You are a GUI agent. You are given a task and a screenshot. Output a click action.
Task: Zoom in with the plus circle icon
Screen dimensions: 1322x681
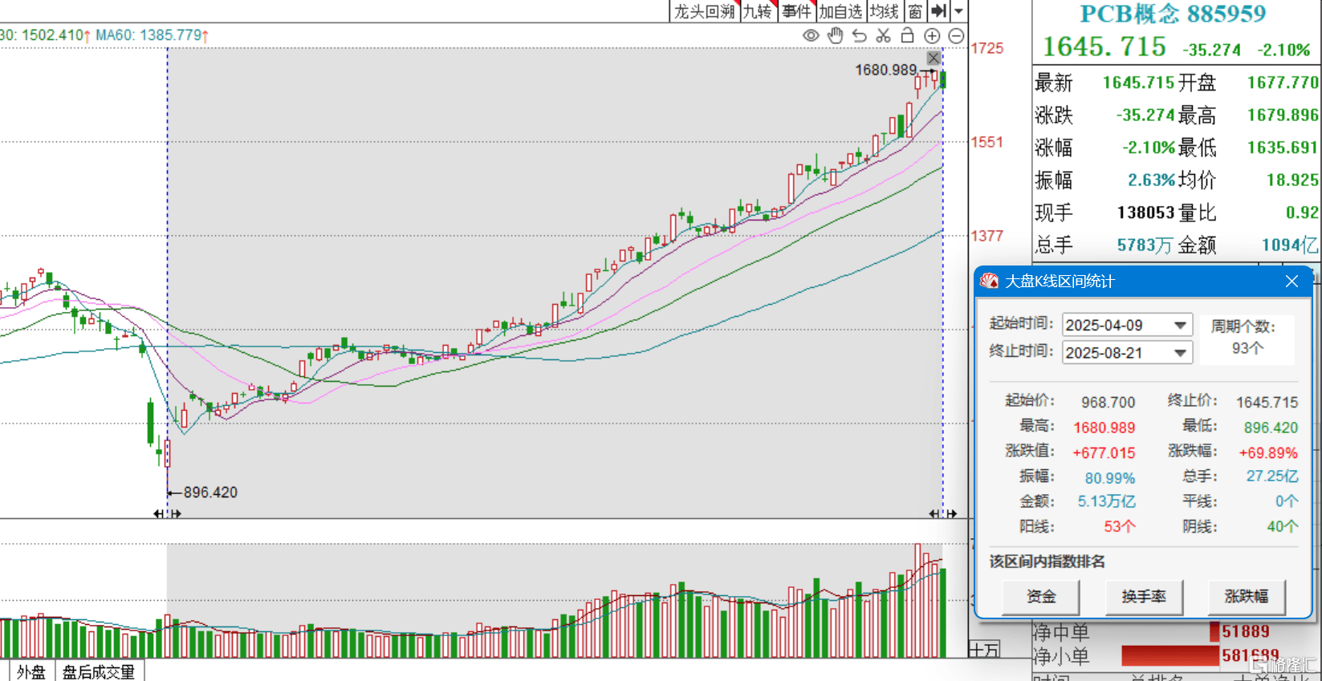pyautogui.click(x=932, y=35)
